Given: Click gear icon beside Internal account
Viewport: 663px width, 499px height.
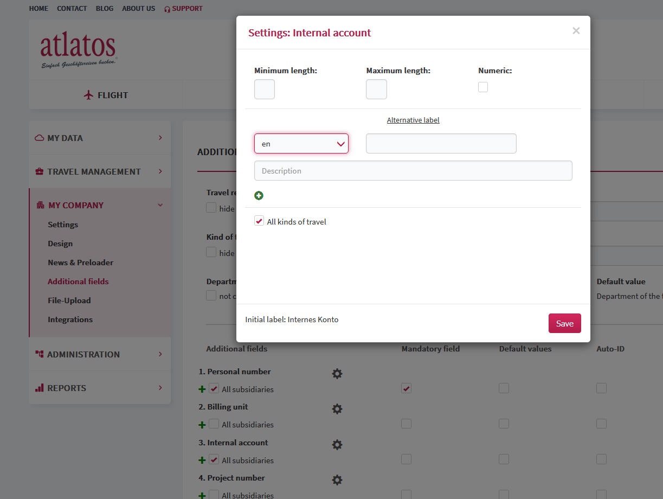Looking at the screenshot, I should click(x=337, y=445).
